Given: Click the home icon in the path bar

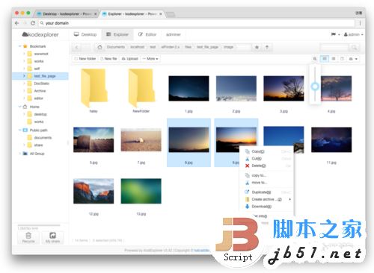Looking at the screenshot, I should tap(99, 47).
